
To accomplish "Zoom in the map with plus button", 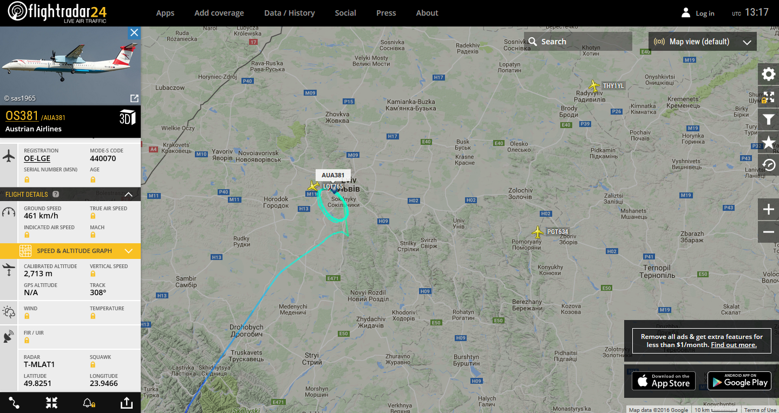I will tap(768, 209).
